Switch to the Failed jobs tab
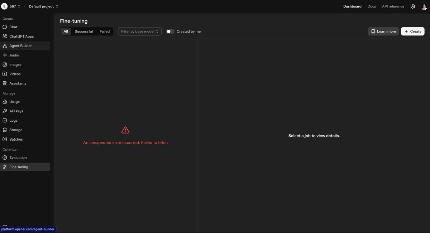The height and width of the screenshot is (233, 430). [105, 31]
